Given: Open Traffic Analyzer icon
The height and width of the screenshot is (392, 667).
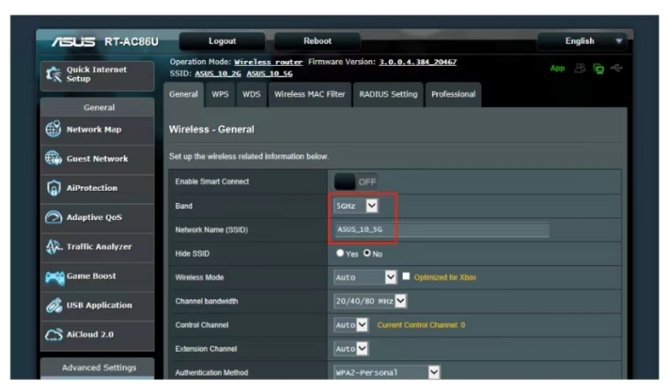Looking at the screenshot, I should [x=53, y=246].
